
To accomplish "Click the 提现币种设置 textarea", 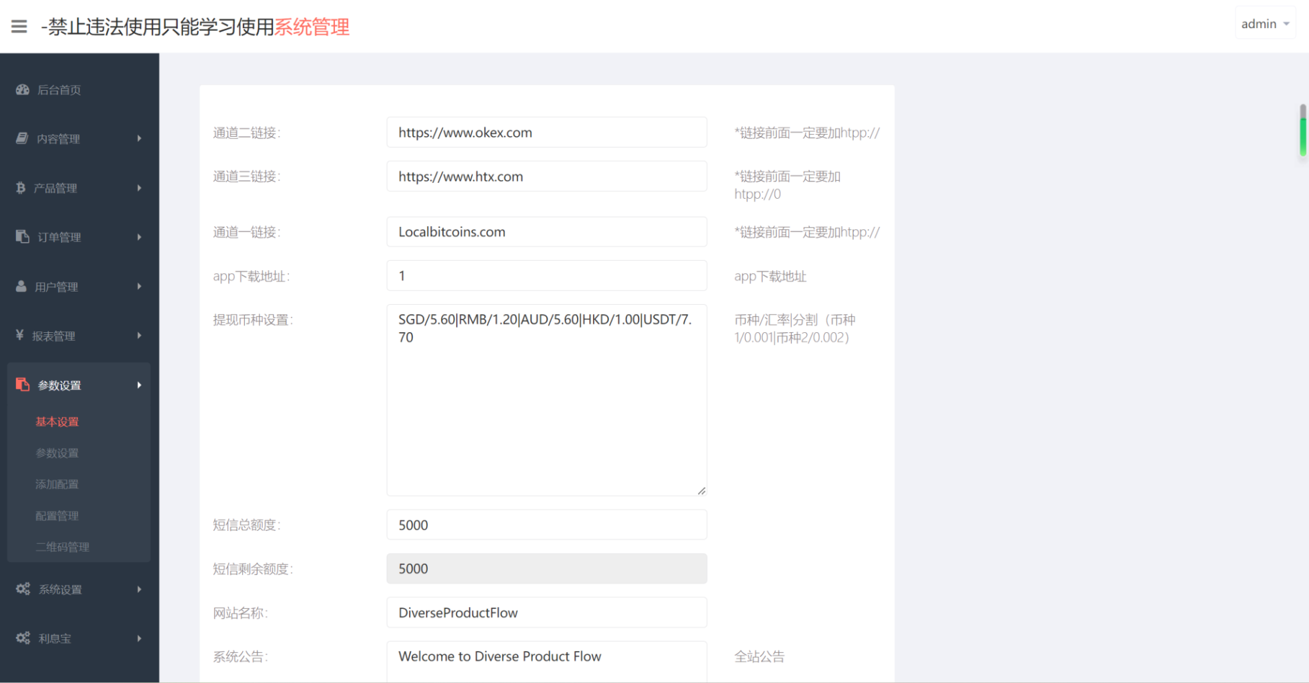I will [x=546, y=400].
